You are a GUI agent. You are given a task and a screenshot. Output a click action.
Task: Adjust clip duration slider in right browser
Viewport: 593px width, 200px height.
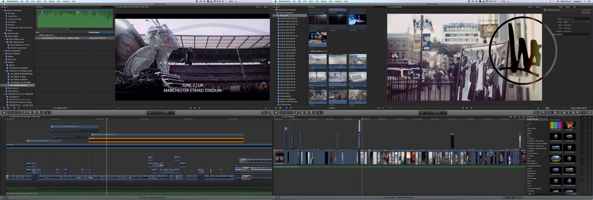tap(374, 108)
